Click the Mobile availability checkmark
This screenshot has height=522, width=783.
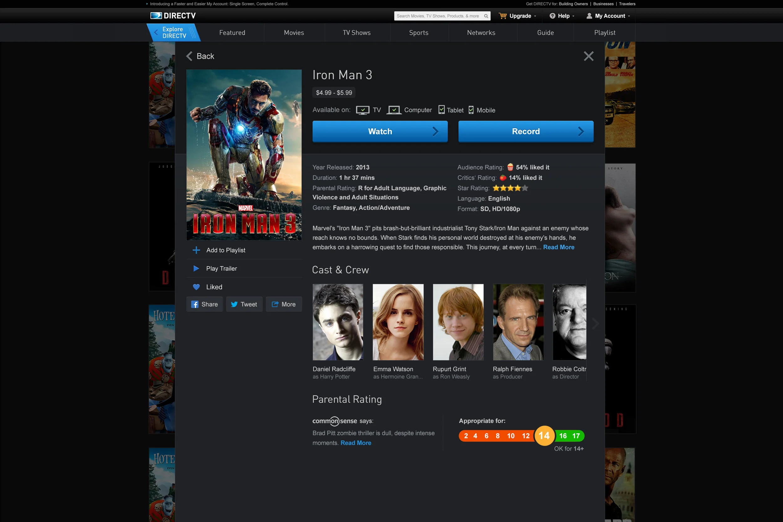(471, 110)
